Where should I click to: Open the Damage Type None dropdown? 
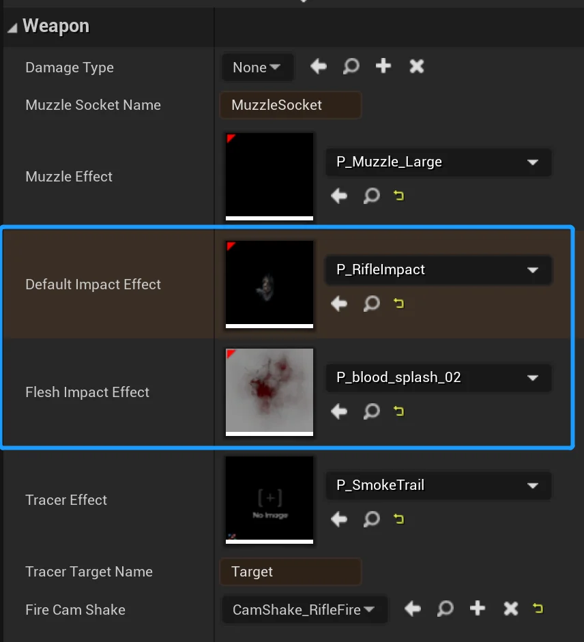pyautogui.click(x=257, y=67)
